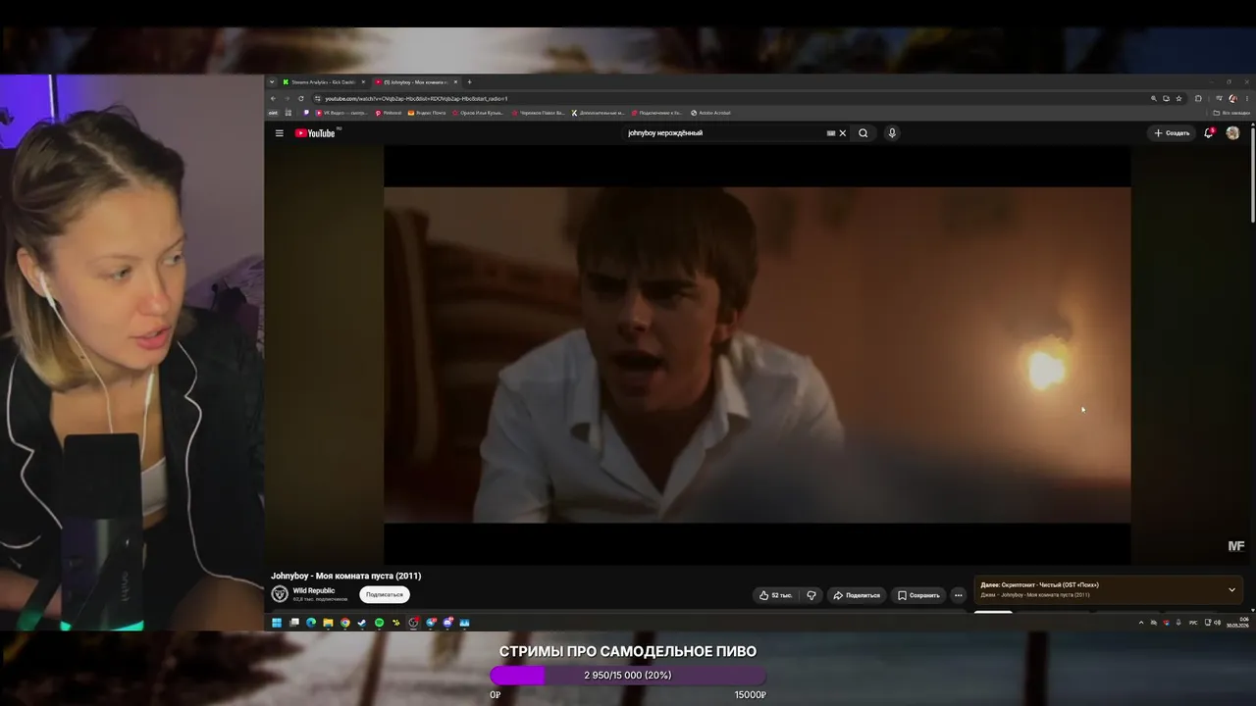Image resolution: width=1256 pixels, height=706 pixels.
Task: Open the three-dot more actions menu
Action: 959,595
